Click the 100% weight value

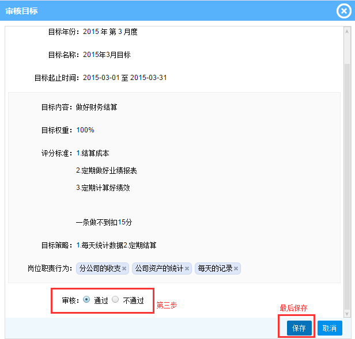pos(85,130)
